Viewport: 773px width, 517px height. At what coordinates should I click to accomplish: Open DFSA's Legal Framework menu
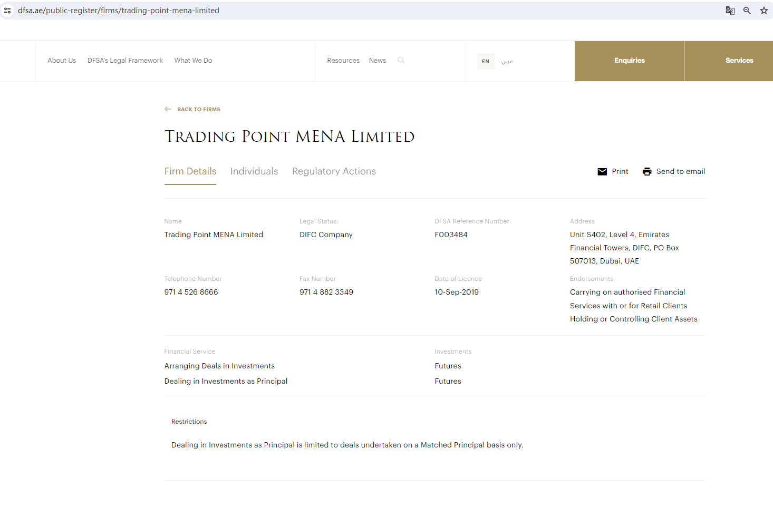(x=125, y=61)
